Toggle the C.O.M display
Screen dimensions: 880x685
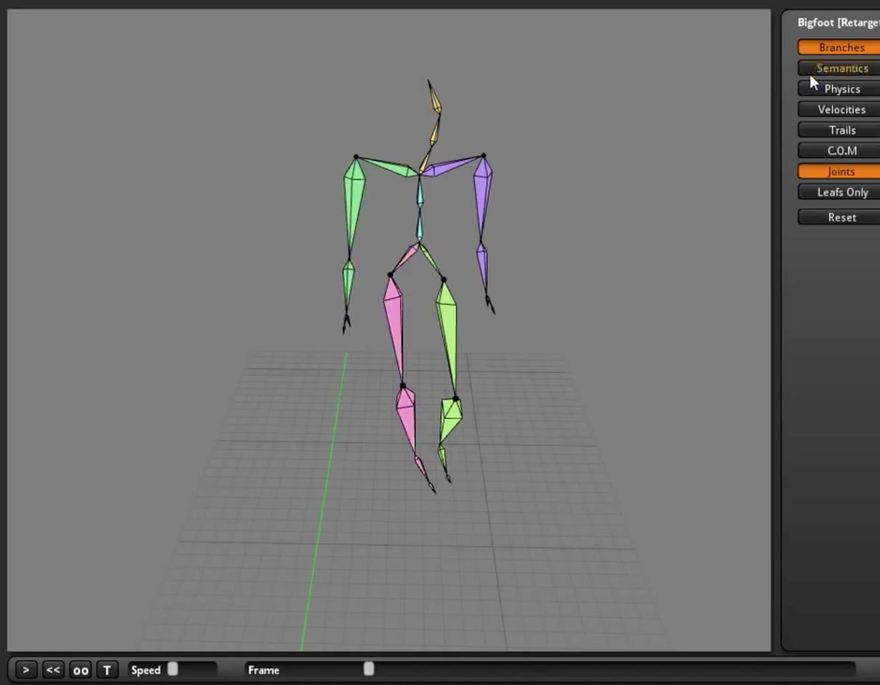(841, 150)
